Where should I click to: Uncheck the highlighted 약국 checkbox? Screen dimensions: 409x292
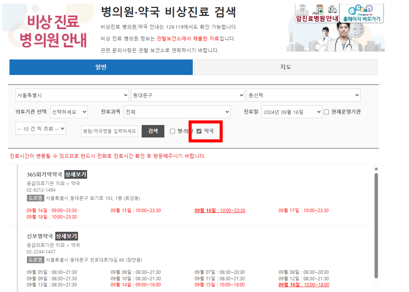click(199, 131)
